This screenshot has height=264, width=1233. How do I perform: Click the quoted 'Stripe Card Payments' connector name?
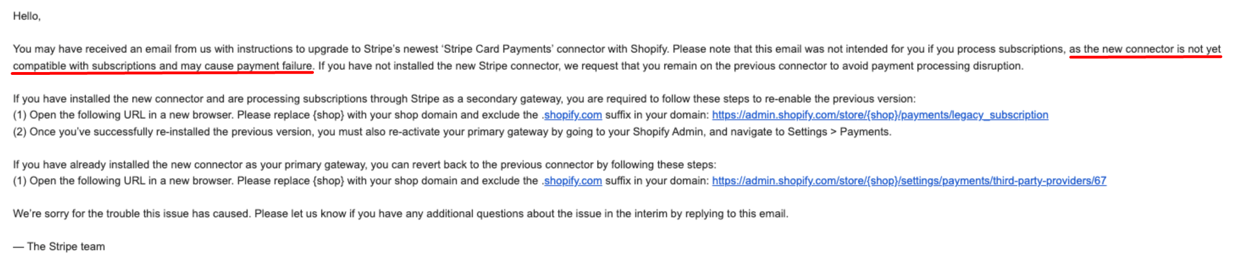tap(497, 49)
